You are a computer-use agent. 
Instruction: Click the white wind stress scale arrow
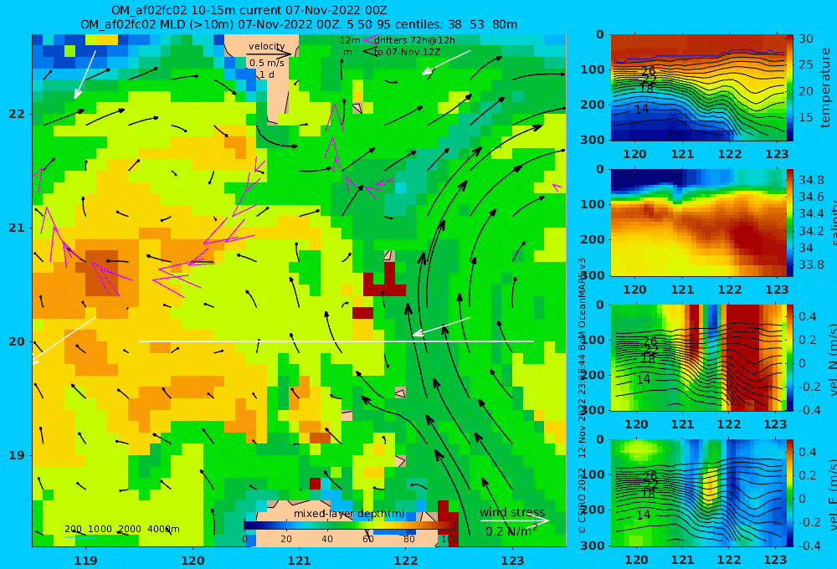pyautogui.click(x=515, y=520)
